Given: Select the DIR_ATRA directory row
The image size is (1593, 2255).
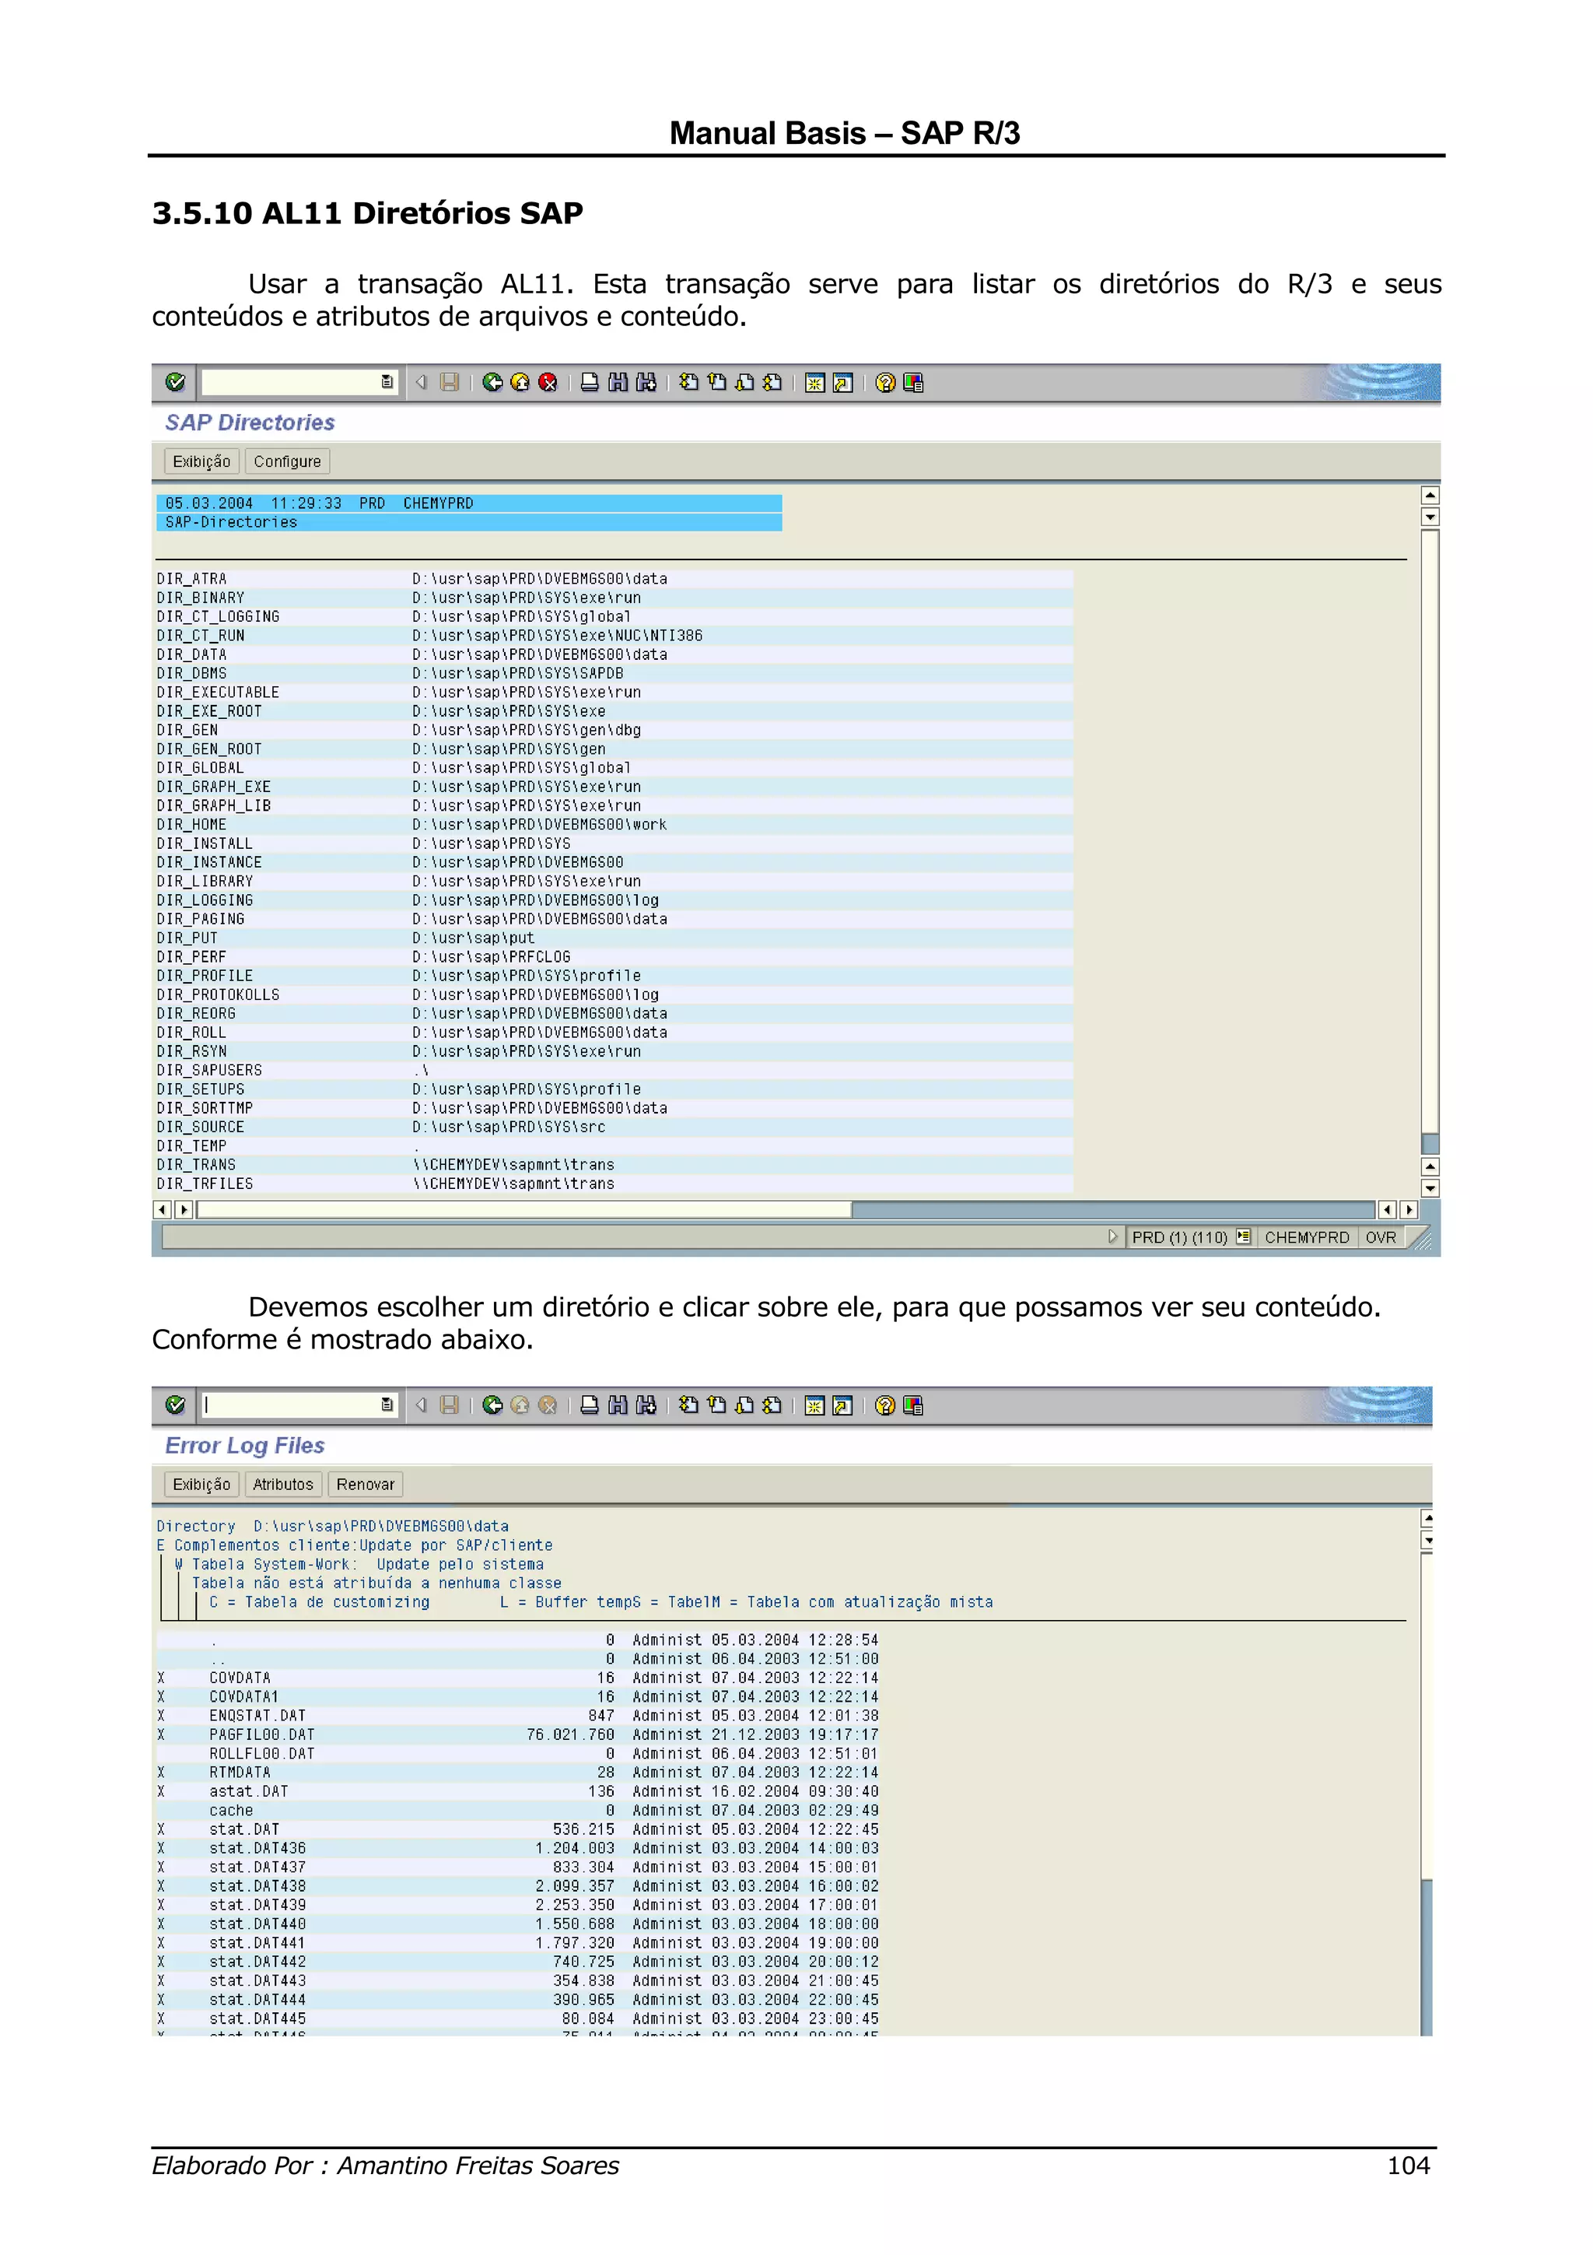Looking at the screenshot, I should (x=614, y=578).
